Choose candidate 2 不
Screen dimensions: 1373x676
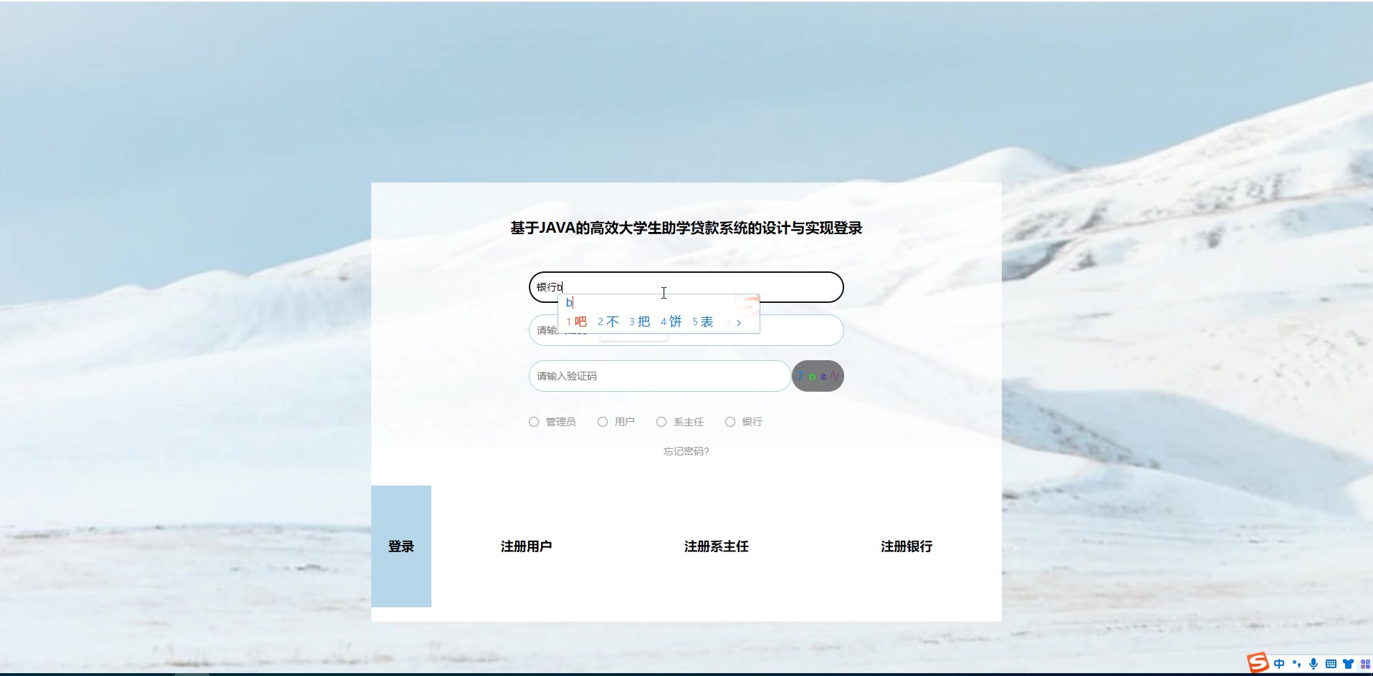(x=608, y=322)
